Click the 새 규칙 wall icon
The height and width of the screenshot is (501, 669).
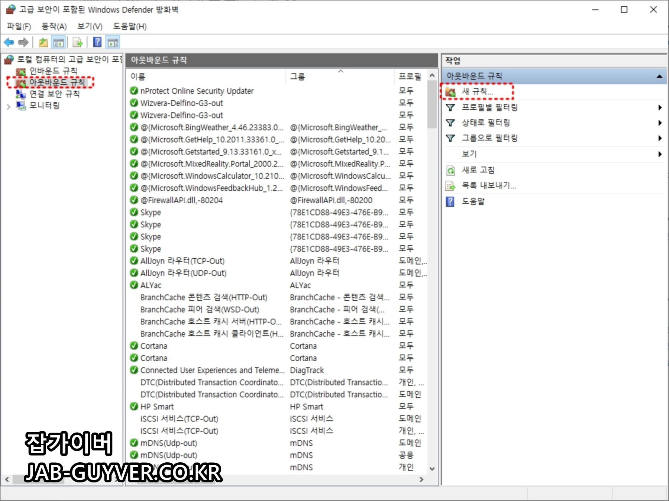pyautogui.click(x=450, y=92)
